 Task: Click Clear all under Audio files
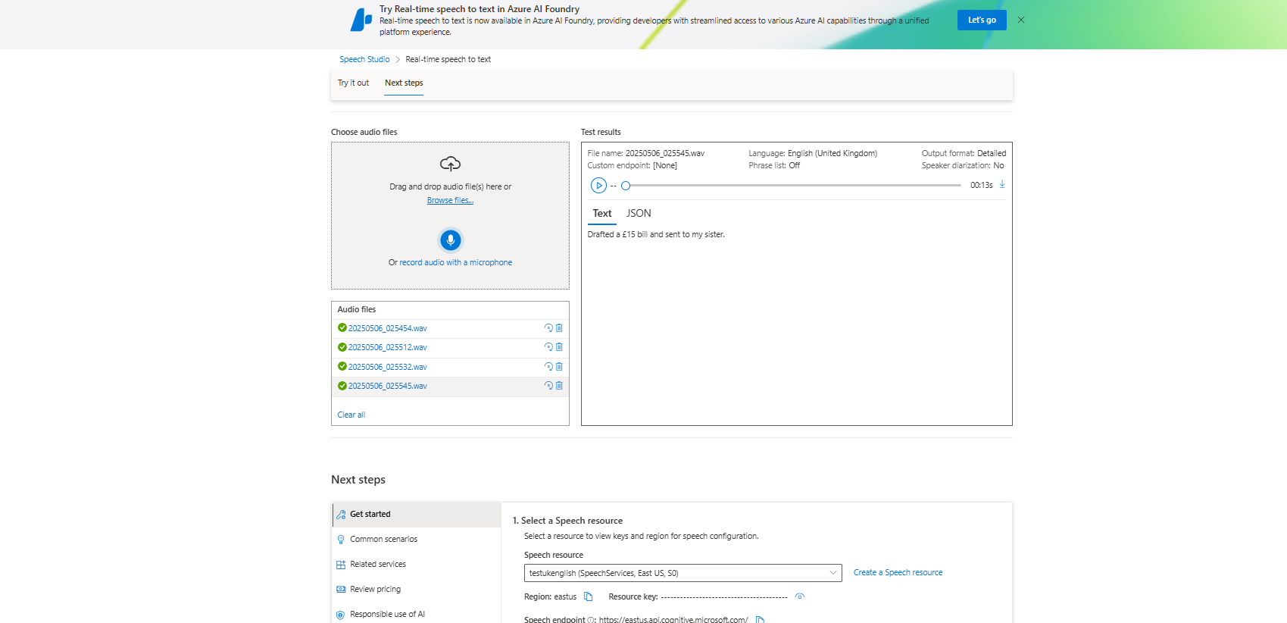click(351, 415)
